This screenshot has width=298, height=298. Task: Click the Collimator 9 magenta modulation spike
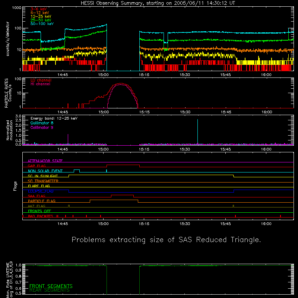68,139
